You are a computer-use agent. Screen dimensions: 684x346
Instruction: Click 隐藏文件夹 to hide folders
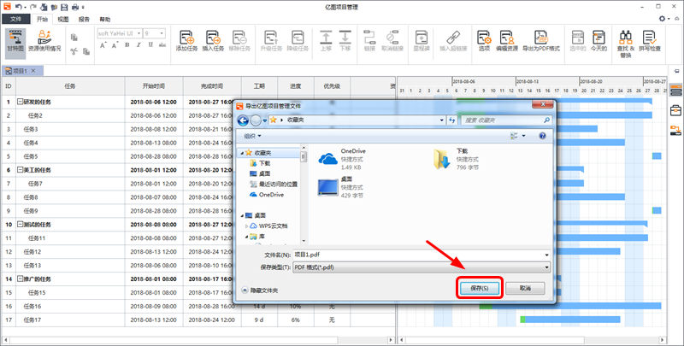260,290
